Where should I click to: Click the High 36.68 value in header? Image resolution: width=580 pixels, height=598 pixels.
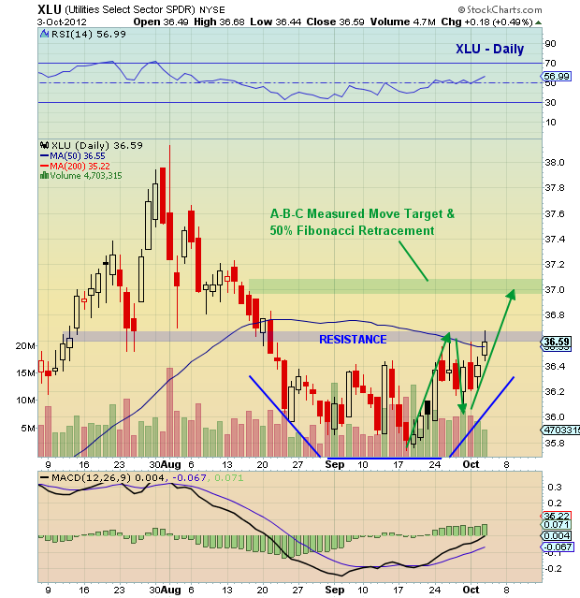click(x=219, y=22)
